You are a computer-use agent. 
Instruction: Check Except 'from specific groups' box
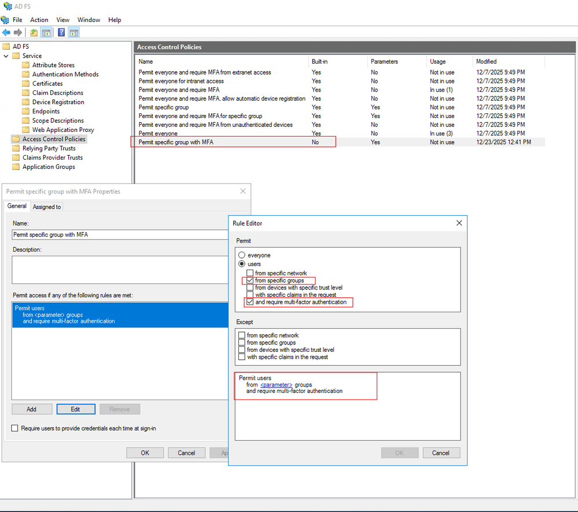tap(242, 342)
